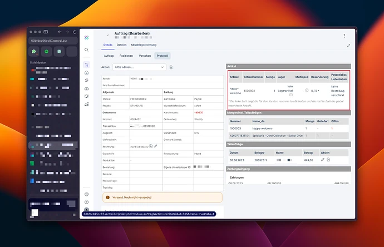The width and height of the screenshot is (384, 247).
Task: Open the pinned Spotify tab
Action: pyautogui.click(x=47, y=51)
